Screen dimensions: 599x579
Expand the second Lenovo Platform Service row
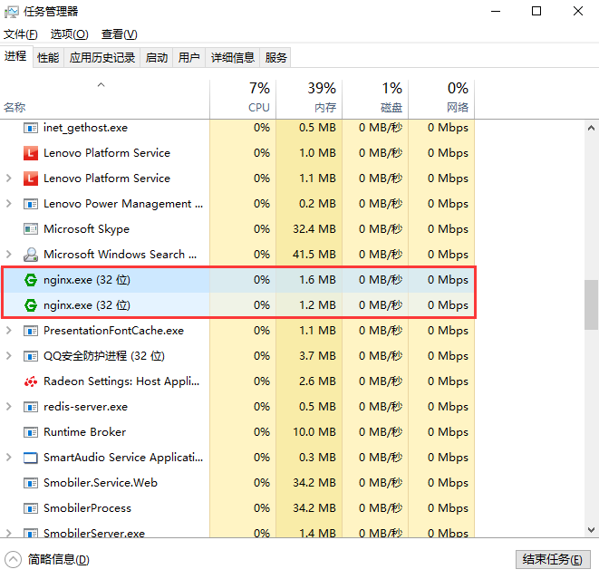click(x=9, y=179)
